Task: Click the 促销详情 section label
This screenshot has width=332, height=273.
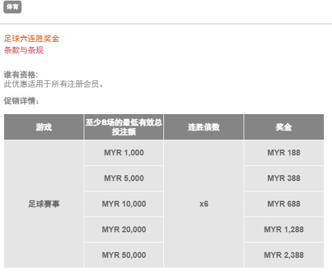Action: tap(22, 101)
